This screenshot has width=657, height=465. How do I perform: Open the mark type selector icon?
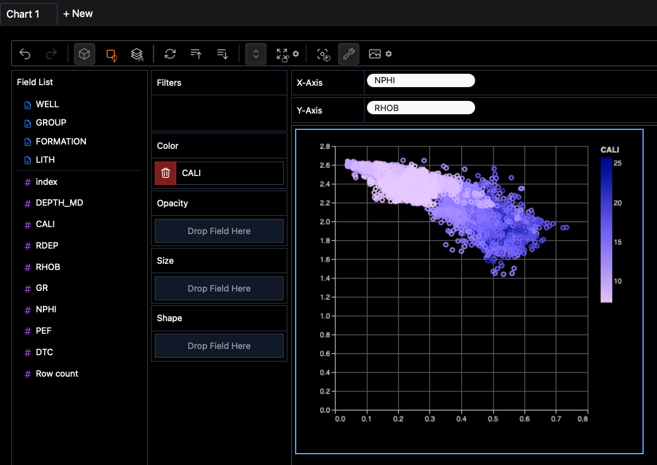pos(111,55)
